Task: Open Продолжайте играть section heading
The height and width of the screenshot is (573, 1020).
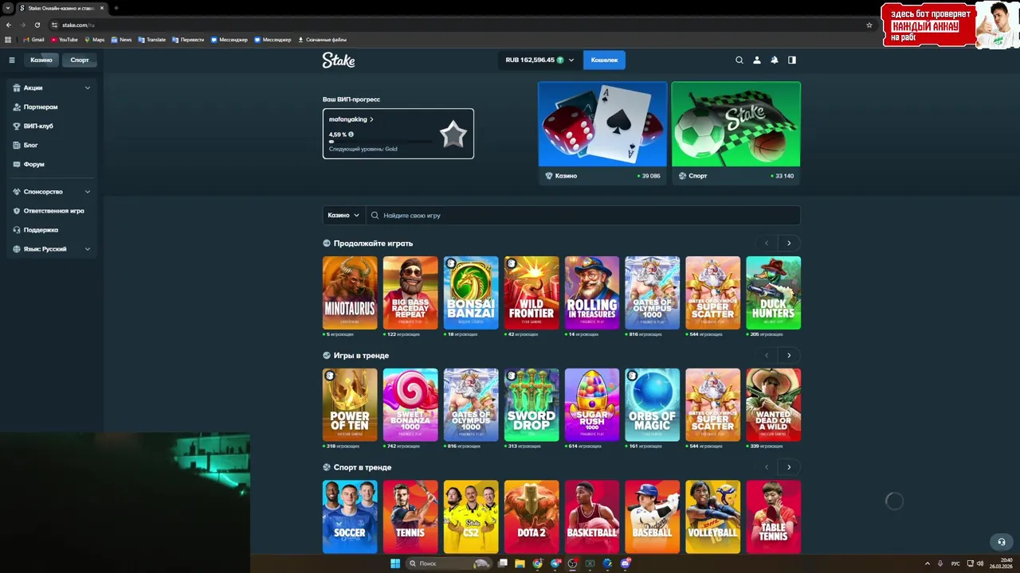Action: (373, 244)
